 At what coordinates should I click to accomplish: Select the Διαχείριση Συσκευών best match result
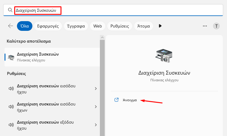pos(52,57)
